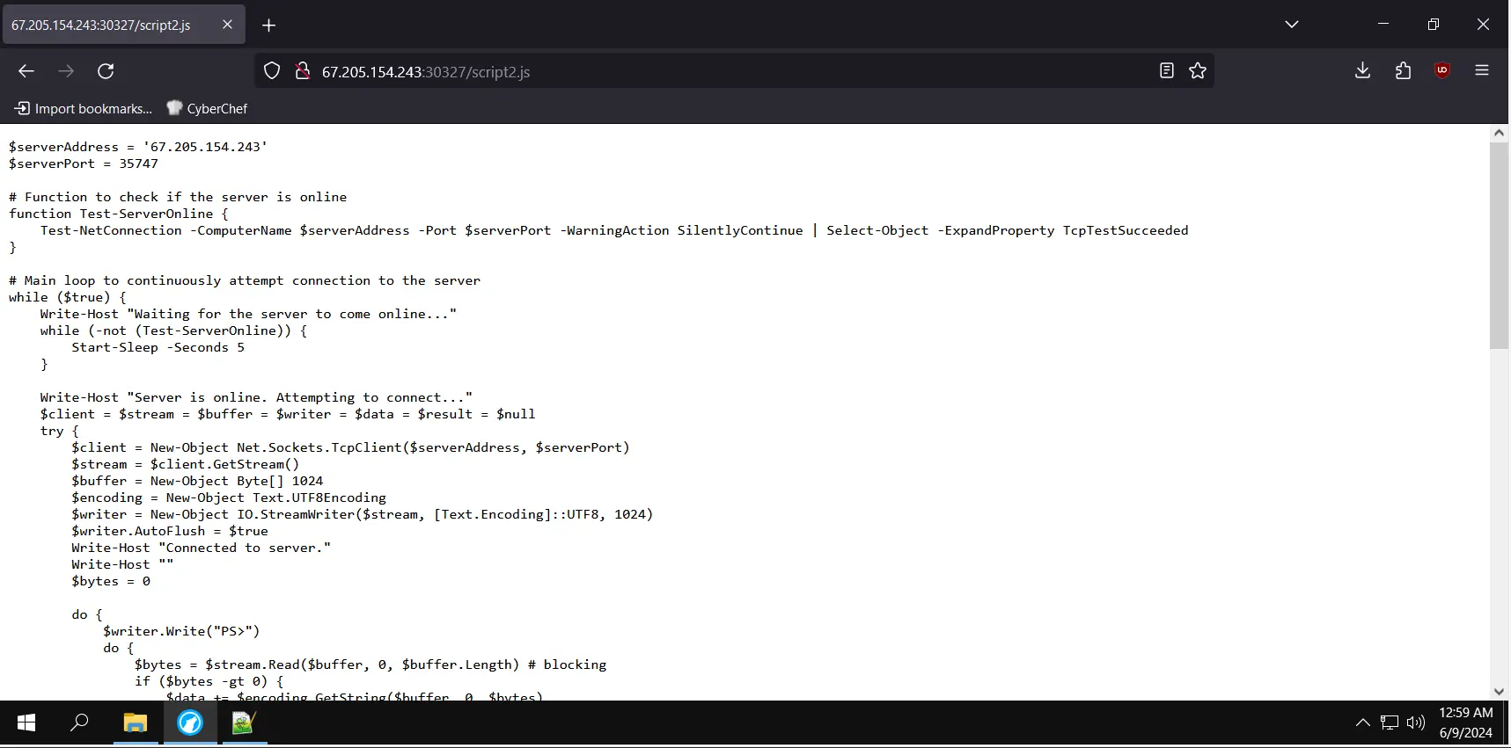Show hidden system tray icons
Screen dimensions: 1511x748
[x=1362, y=723]
